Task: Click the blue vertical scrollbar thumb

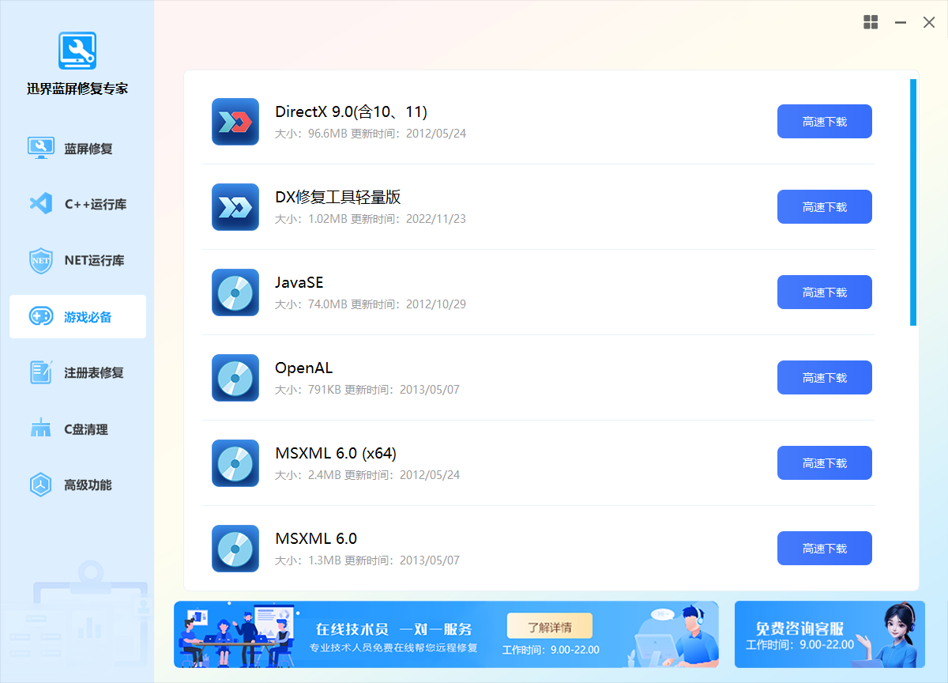Action: 913,202
